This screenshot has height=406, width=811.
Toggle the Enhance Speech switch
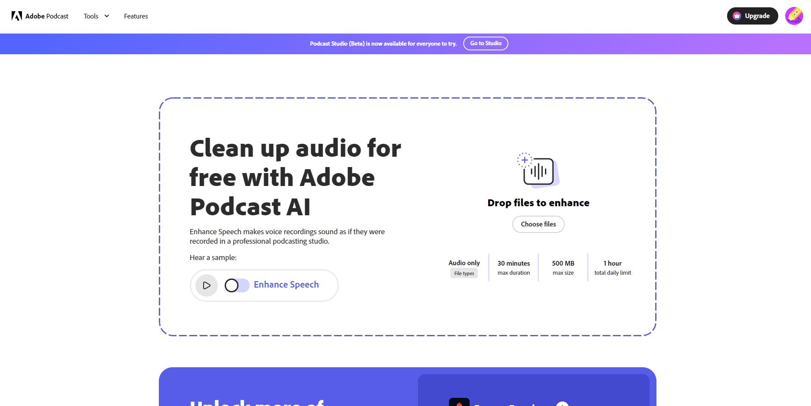pos(237,285)
